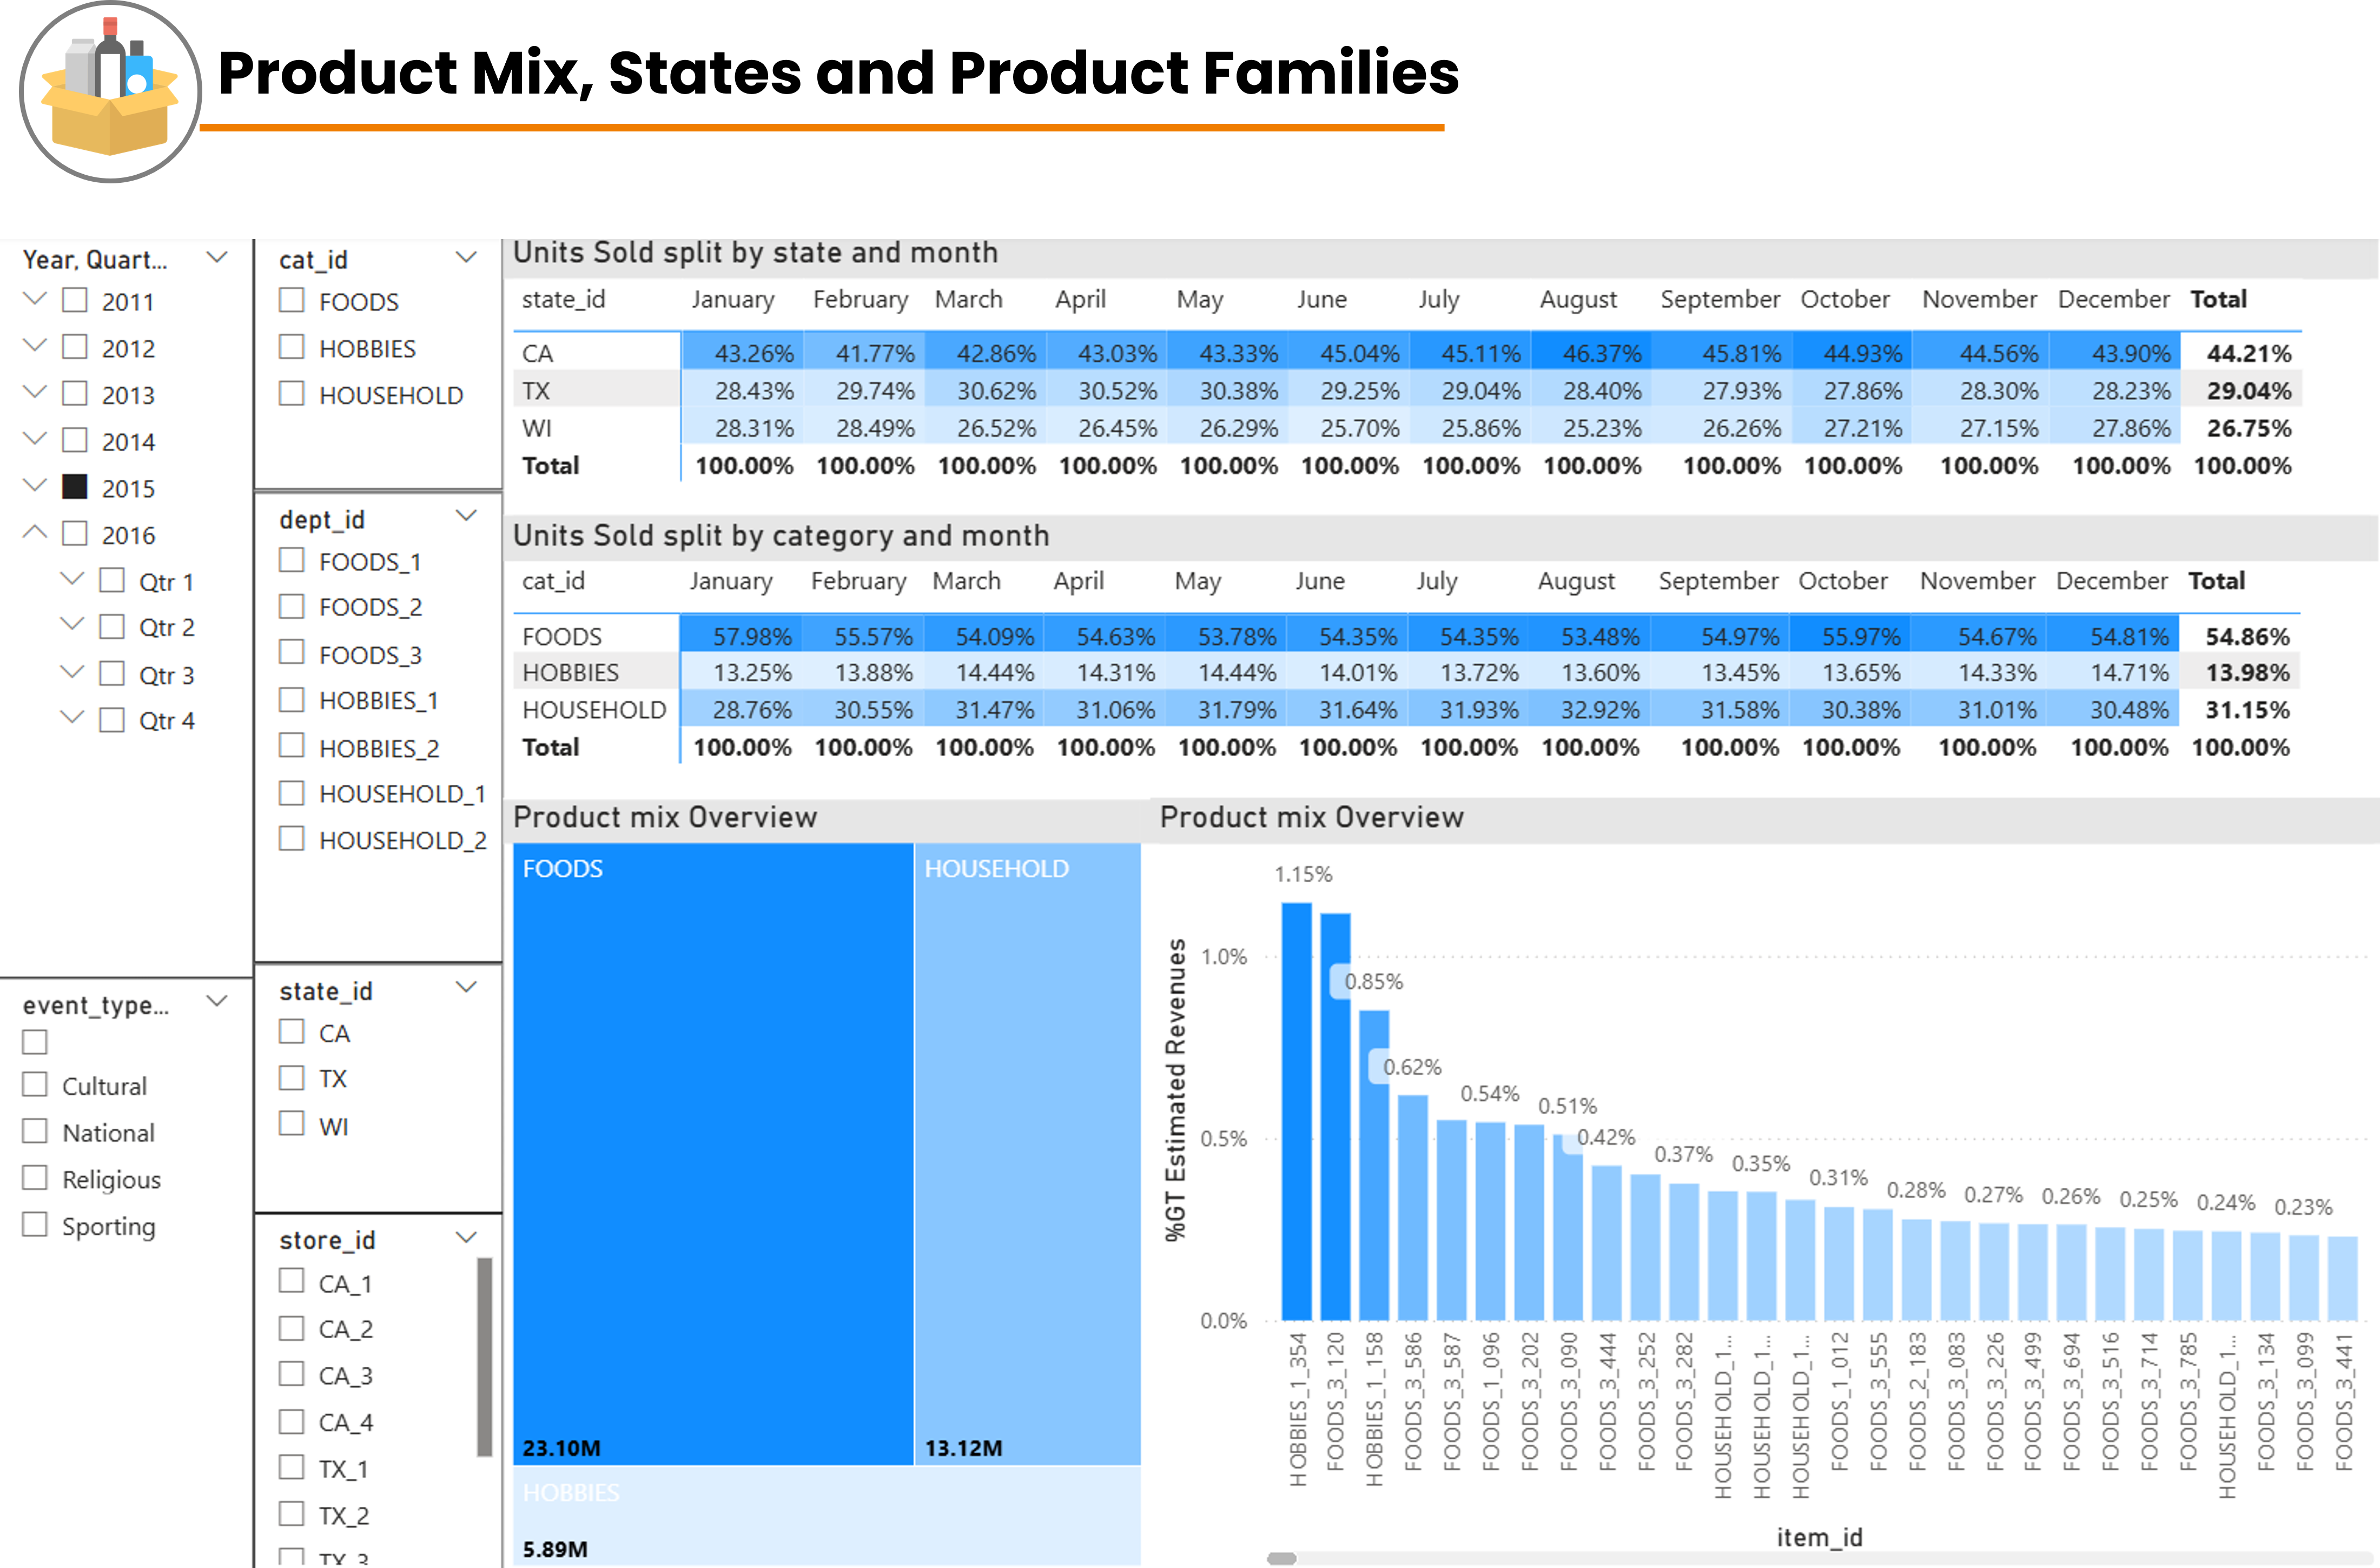Open the cat_id slicer dropdown arrow
The height and width of the screenshot is (1568, 2380).
[x=466, y=258]
